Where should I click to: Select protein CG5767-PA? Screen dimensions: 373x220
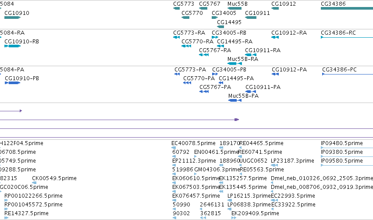204,92
